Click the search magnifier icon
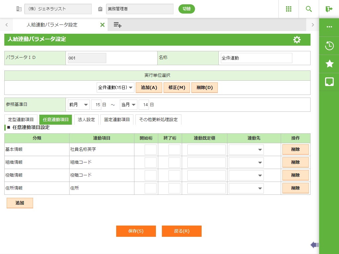The image size is (339, 254). (x=309, y=9)
